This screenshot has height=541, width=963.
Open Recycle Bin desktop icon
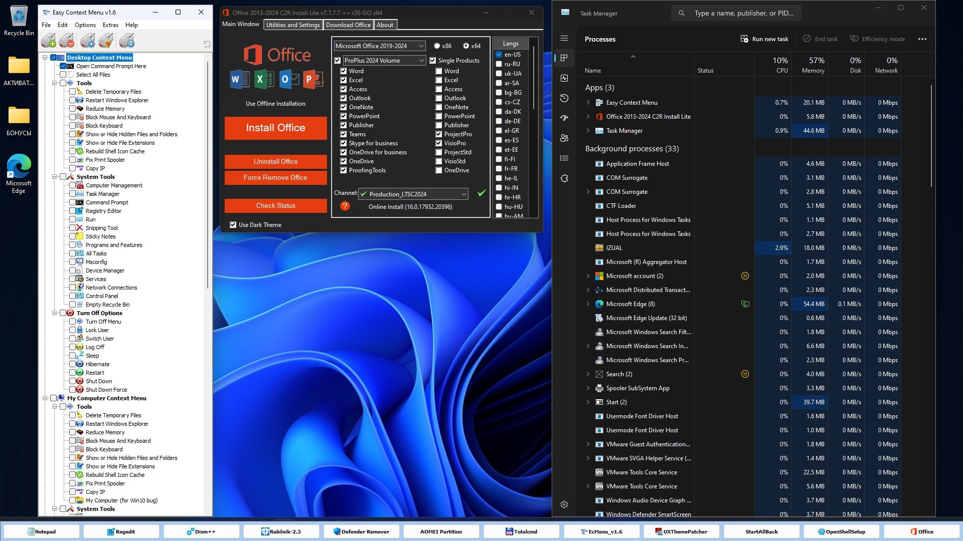(x=19, y=21)
